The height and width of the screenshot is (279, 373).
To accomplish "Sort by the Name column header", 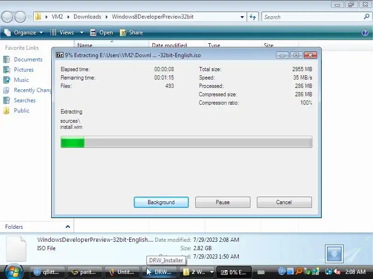I will tap(112, 45).
